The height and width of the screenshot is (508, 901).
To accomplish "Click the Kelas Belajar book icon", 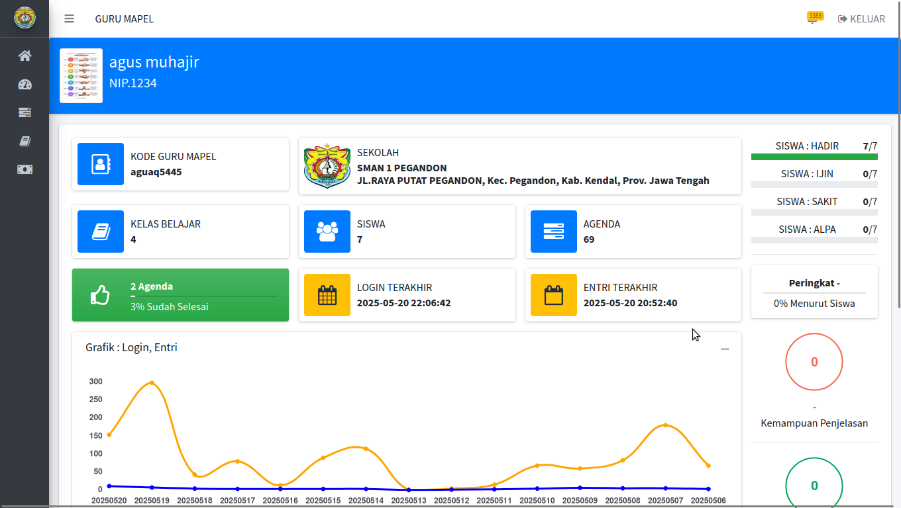I will [x=101, y=232].
